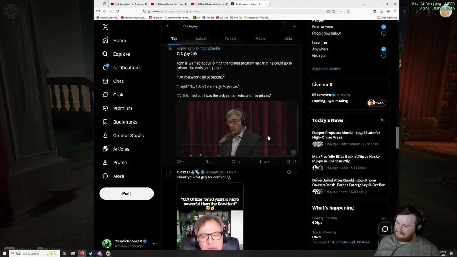Repost the CIA guy 2/8 post

tap(207, 162)
